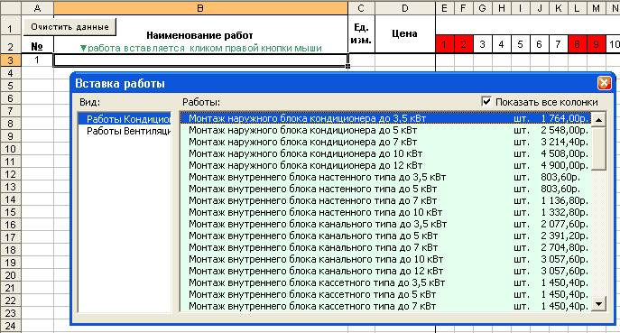Click scrollbar down arrow in Работы list

click(x=598, y=304)
